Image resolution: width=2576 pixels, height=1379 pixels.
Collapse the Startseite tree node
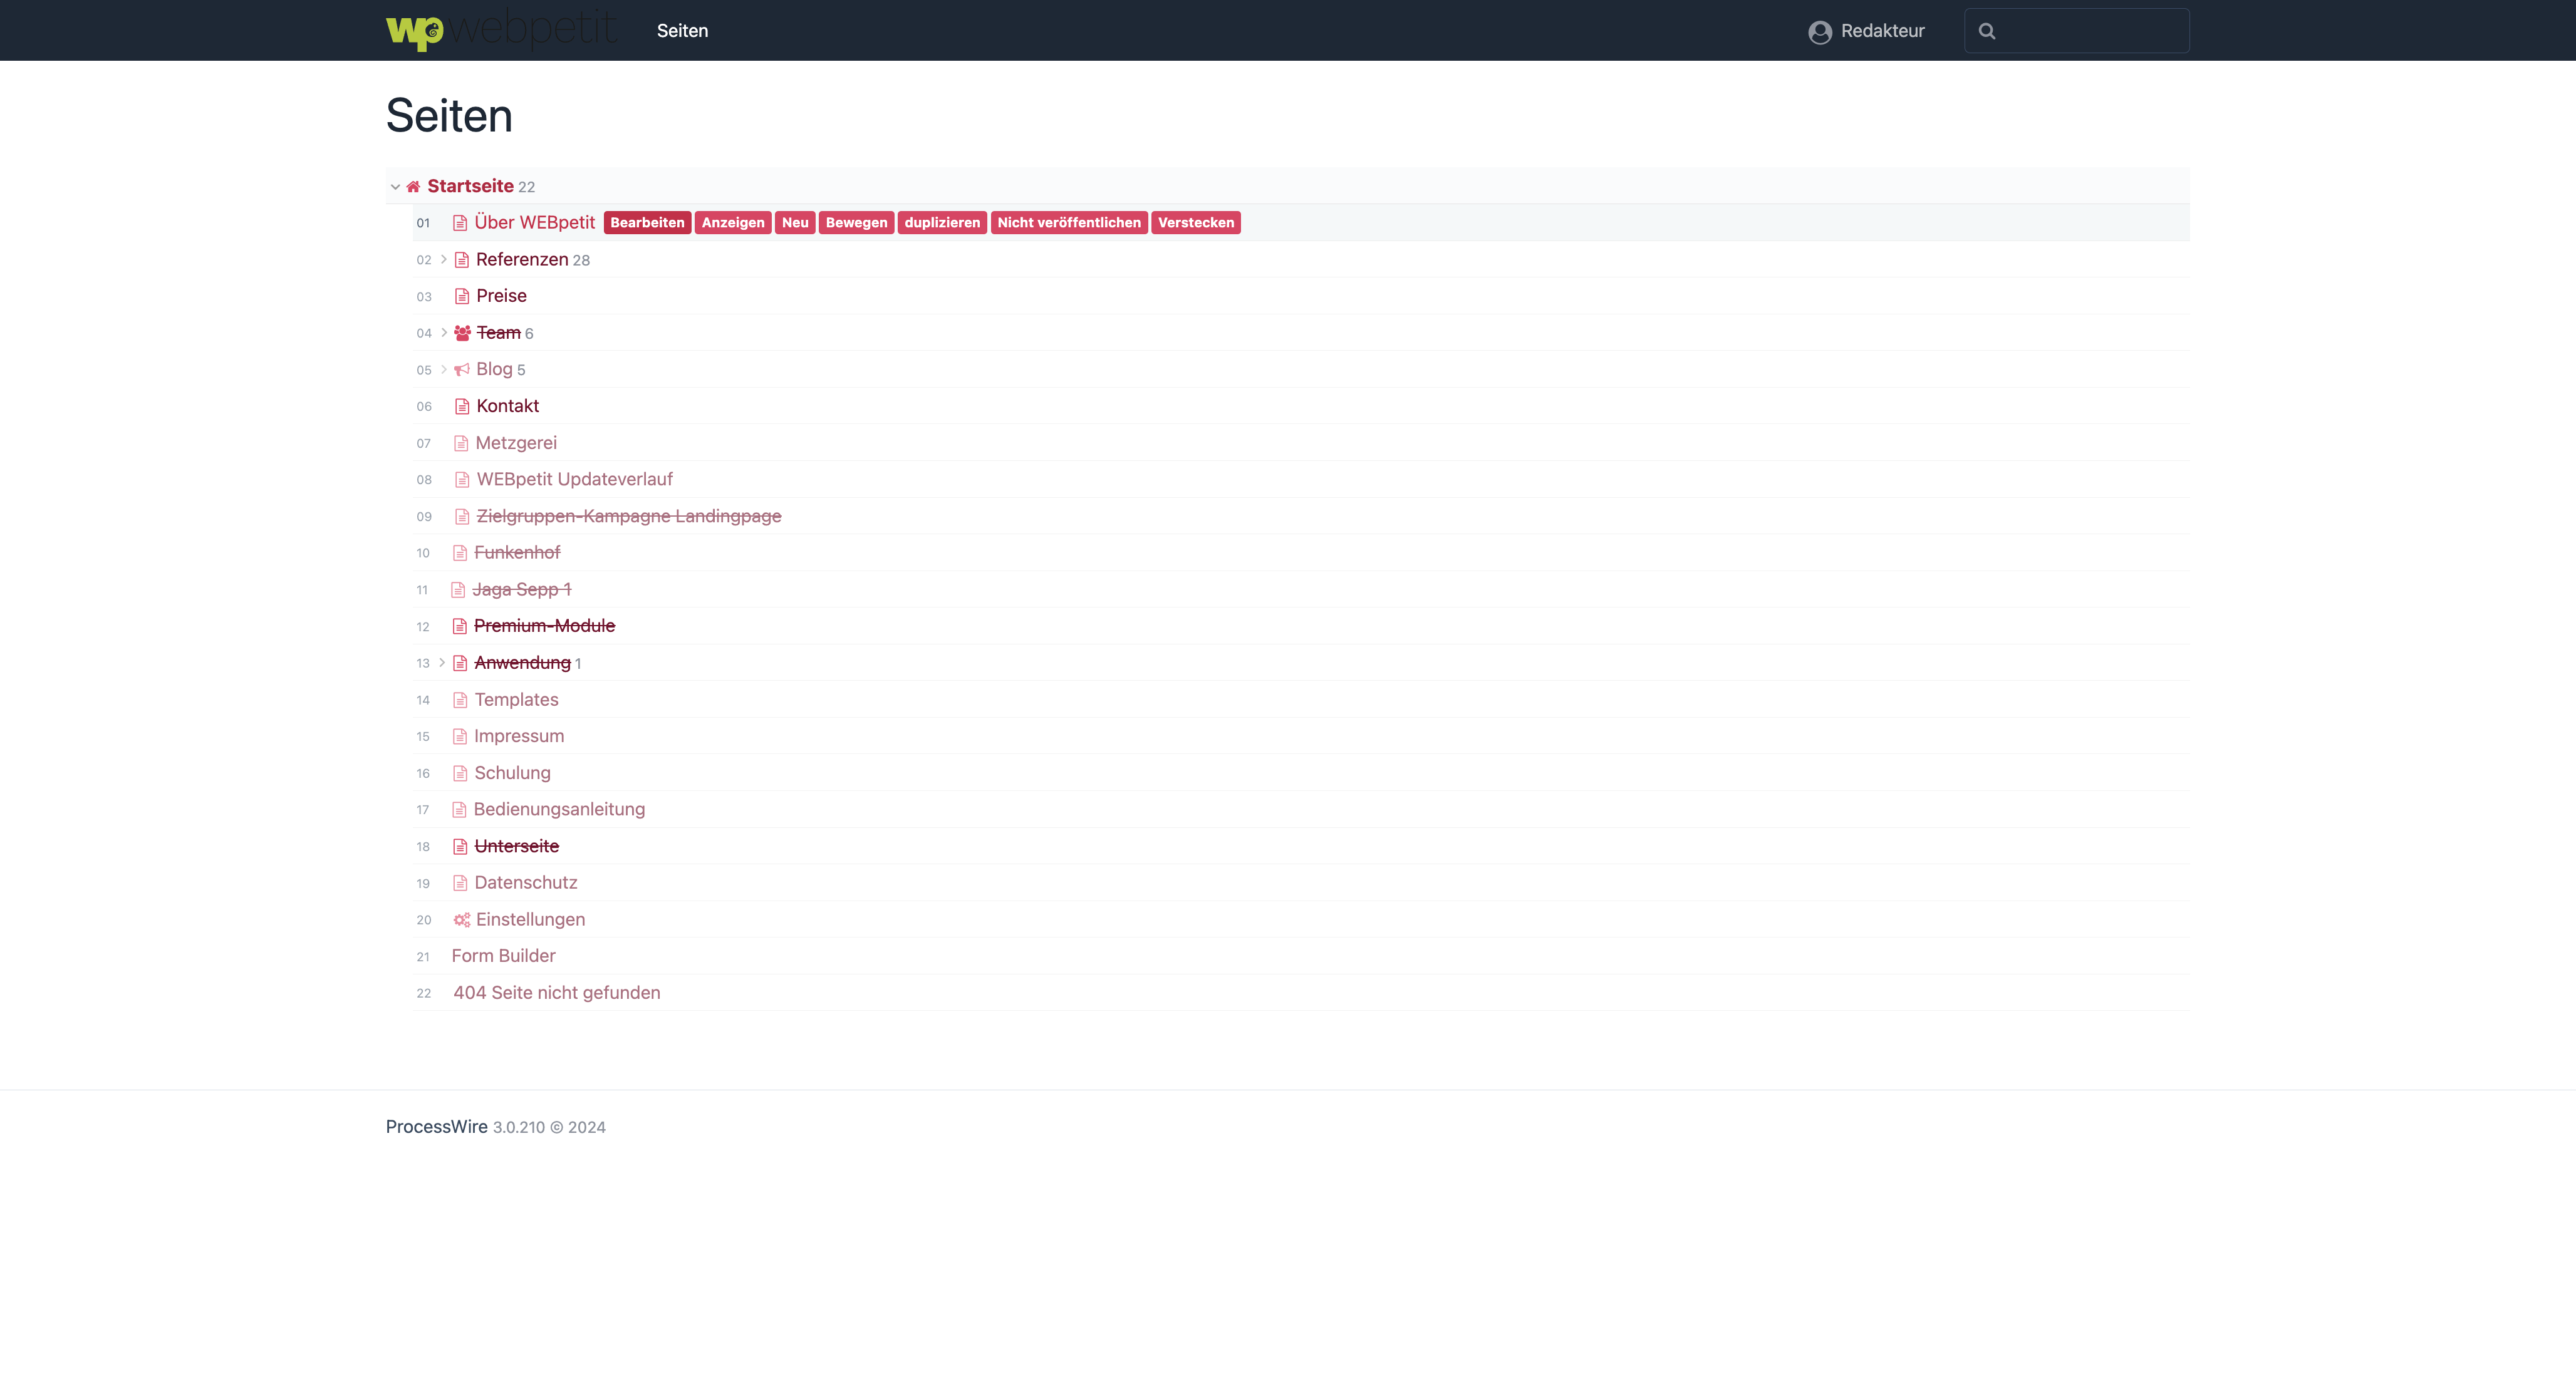(x=395, y=186)
